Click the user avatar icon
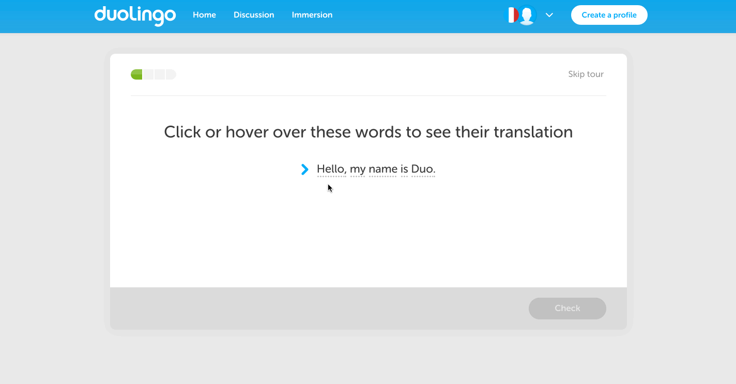The height and width of the screenshot is (384, 736). pyautogui.click(x=527, y=15)
